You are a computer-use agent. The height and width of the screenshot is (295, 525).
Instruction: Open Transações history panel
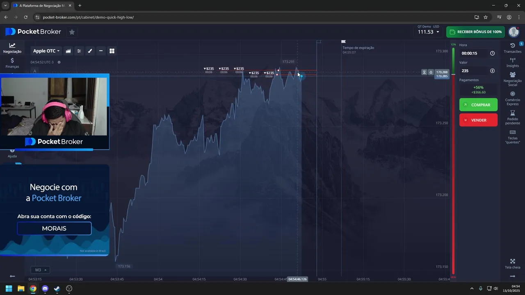512,48
